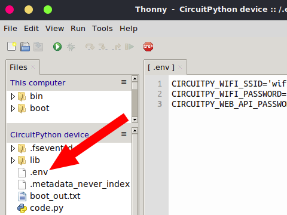Click the folder icon of the lib directory
This screenshot has width=287, height=215.
(x=22, y=161)
